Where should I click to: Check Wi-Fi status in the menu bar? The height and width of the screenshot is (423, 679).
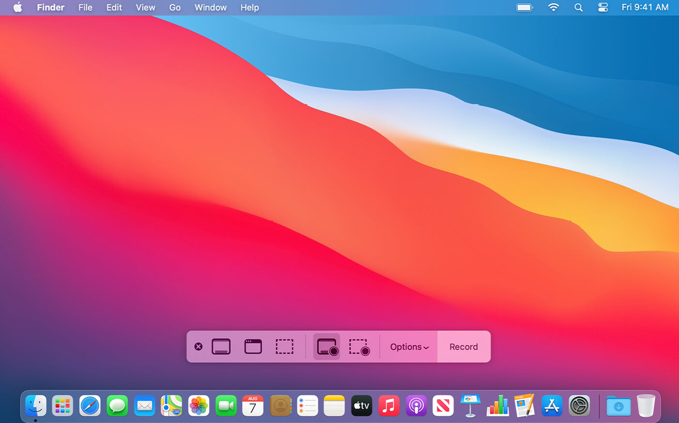click(553, 7)
